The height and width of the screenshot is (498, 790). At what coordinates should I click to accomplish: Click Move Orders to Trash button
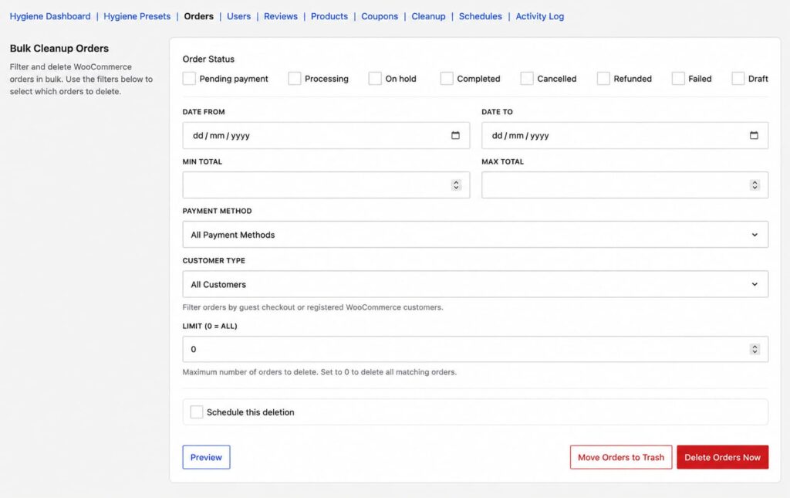[x=621, y=457]
